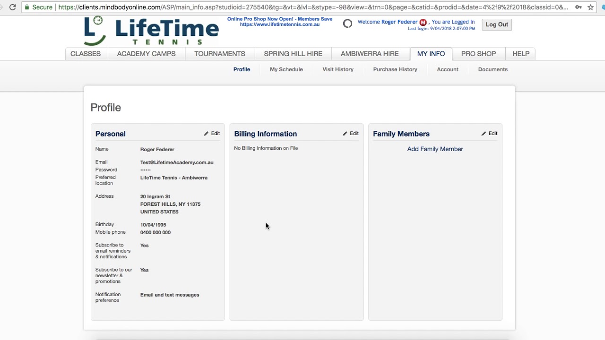View Visit History
This screenshot has height=340, width=605.
[338, 69]
